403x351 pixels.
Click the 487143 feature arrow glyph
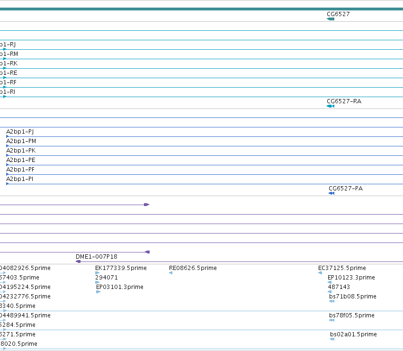[x=330, y=292]
